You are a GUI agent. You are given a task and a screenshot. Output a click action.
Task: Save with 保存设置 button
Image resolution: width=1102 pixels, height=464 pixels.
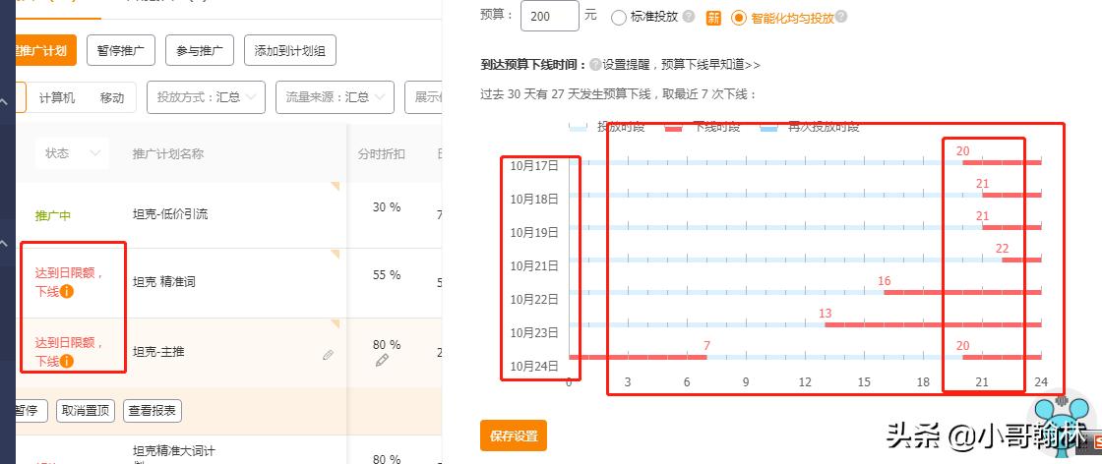click(x=513, y=435)
